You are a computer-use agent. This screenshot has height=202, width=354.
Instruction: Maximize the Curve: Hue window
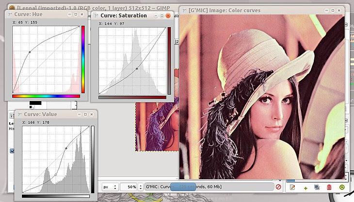(x=76, y=14)
